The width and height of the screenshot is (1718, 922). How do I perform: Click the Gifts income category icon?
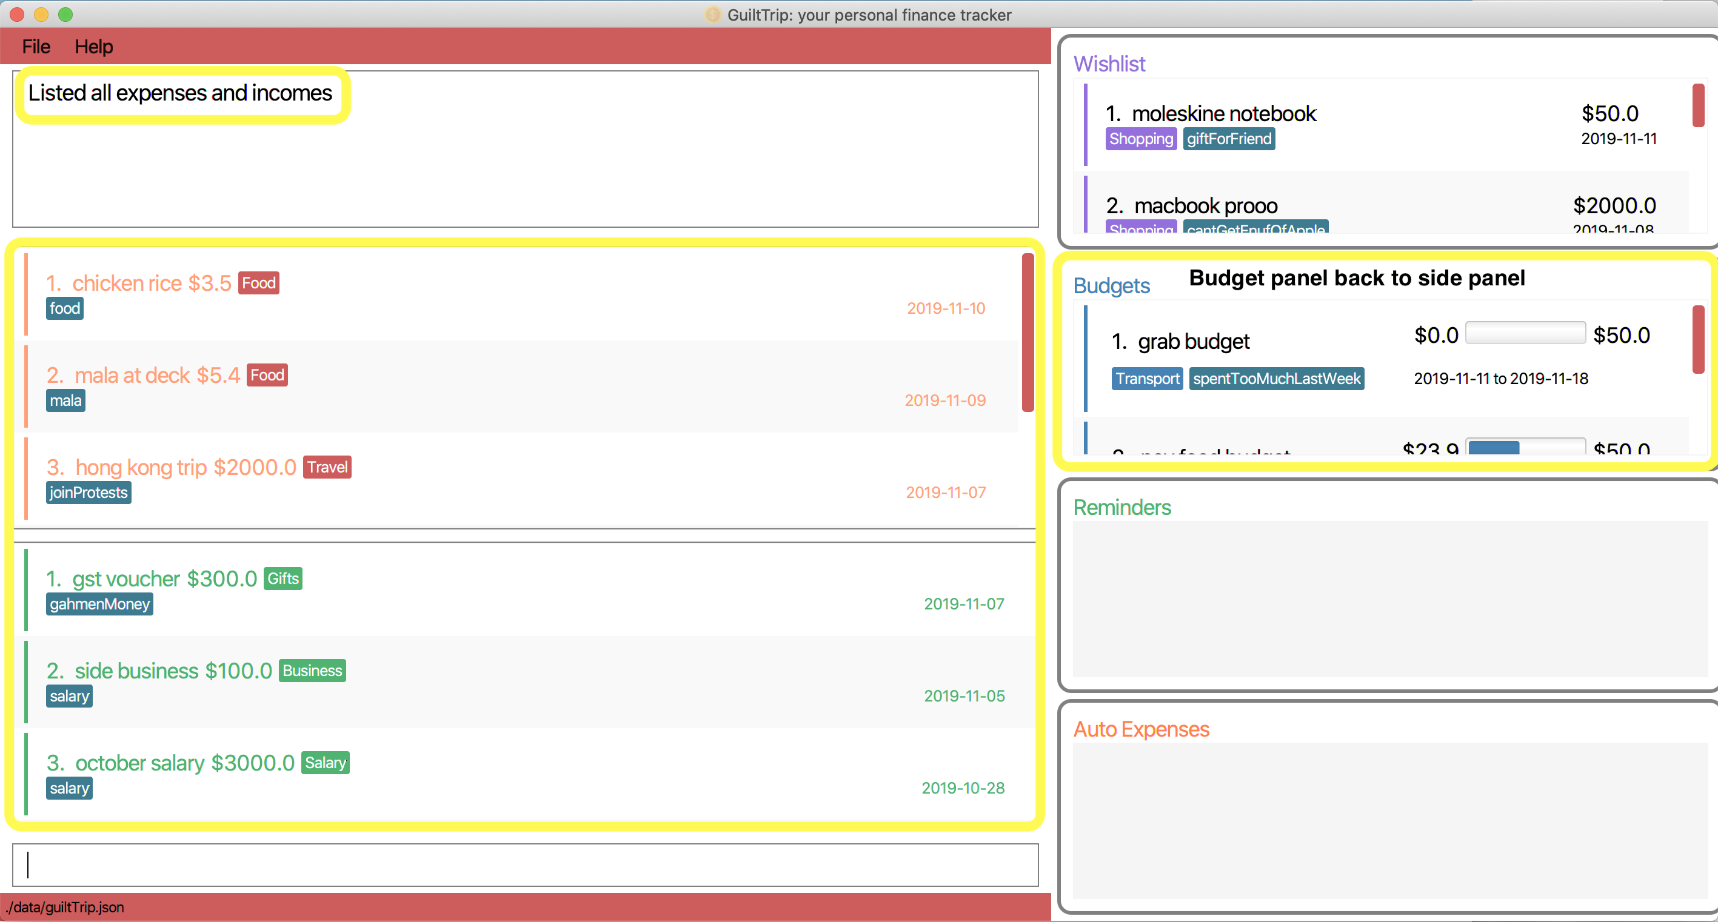(281, 578)
